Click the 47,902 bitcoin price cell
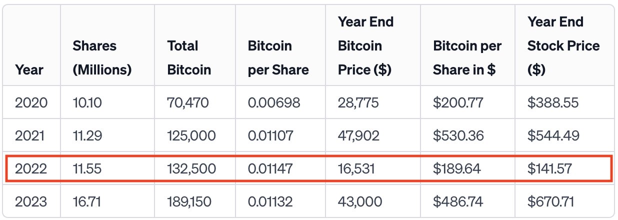618x220 pixels. [x=359, y=135]
